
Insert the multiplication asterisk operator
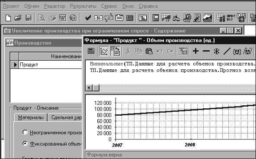(x=217, y=52)
